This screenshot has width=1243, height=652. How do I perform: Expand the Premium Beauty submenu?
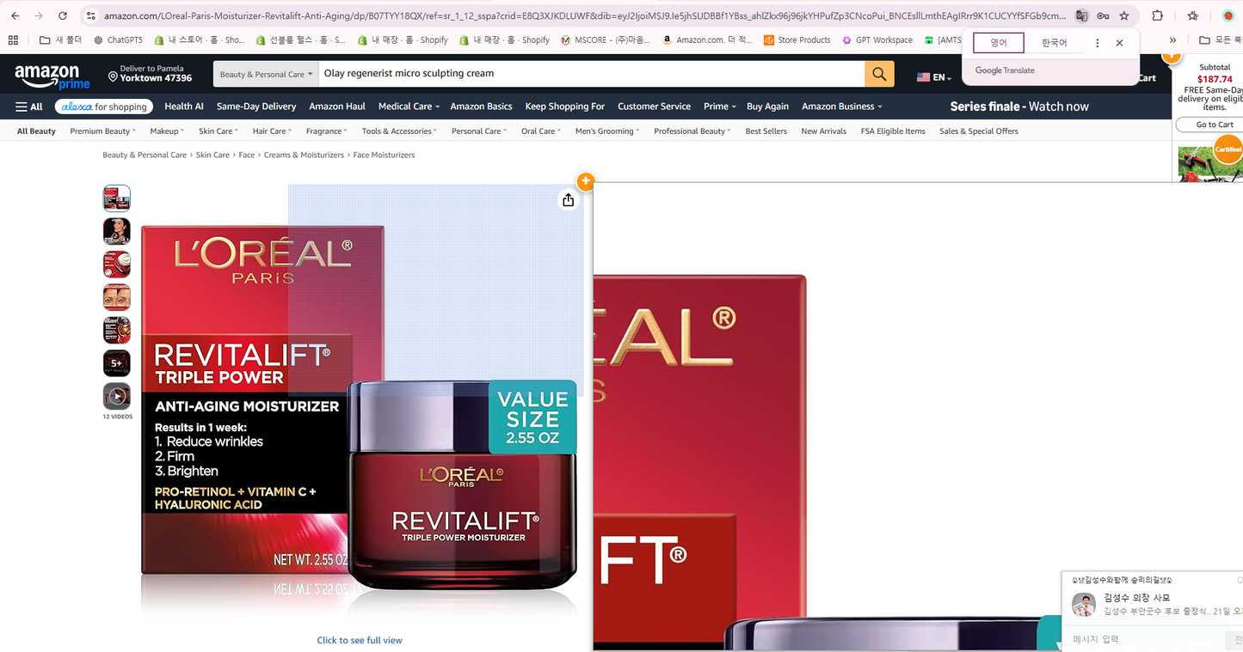[102, 131]
